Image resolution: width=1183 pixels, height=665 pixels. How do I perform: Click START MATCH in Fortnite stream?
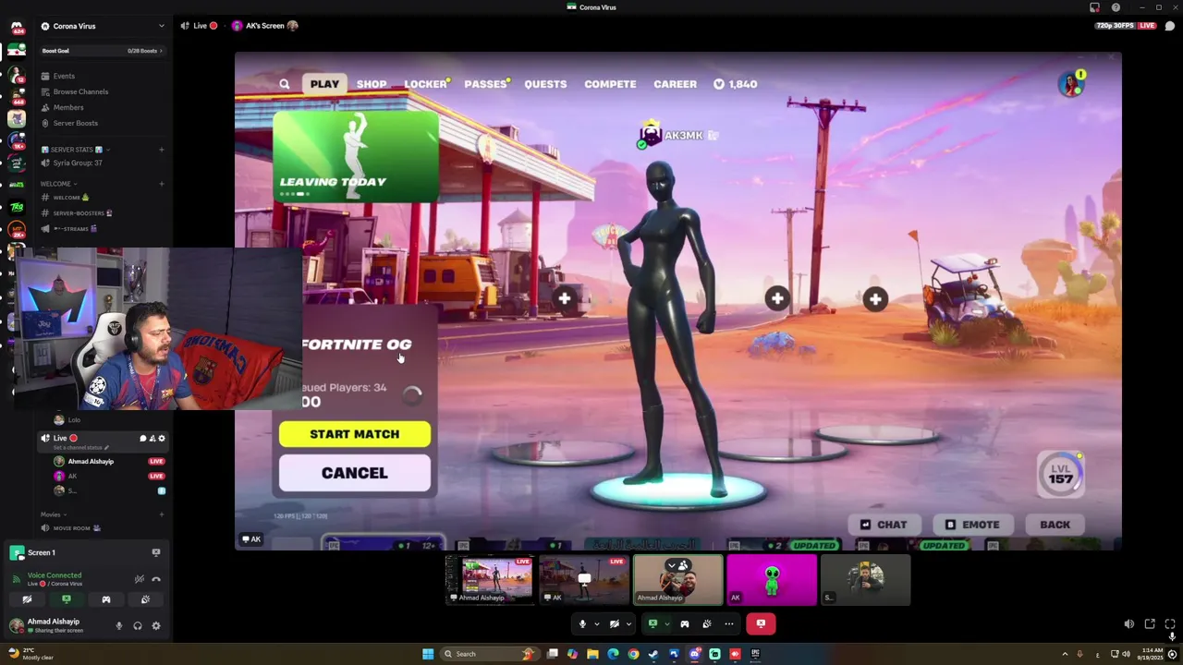[x=355, y=434]
